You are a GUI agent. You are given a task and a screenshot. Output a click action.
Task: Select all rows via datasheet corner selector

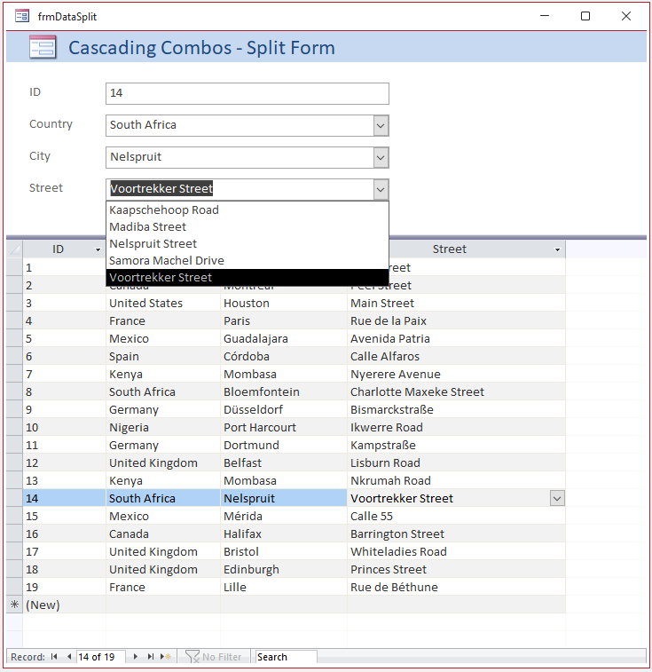point(14,249)
